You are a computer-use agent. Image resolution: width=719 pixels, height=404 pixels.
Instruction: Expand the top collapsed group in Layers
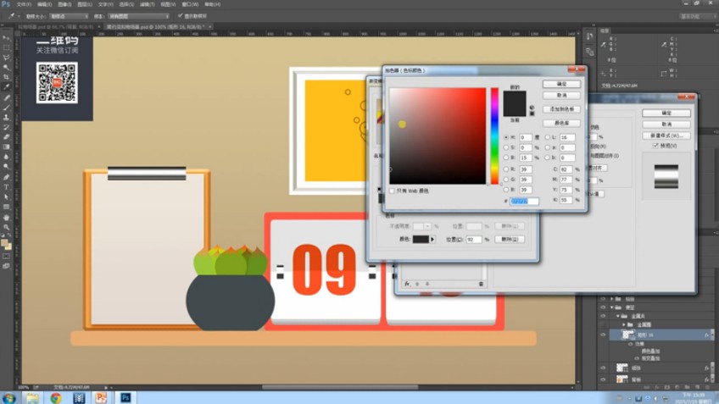(611, 299)
